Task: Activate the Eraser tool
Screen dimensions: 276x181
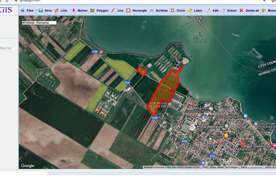Action: click(229, 11)
